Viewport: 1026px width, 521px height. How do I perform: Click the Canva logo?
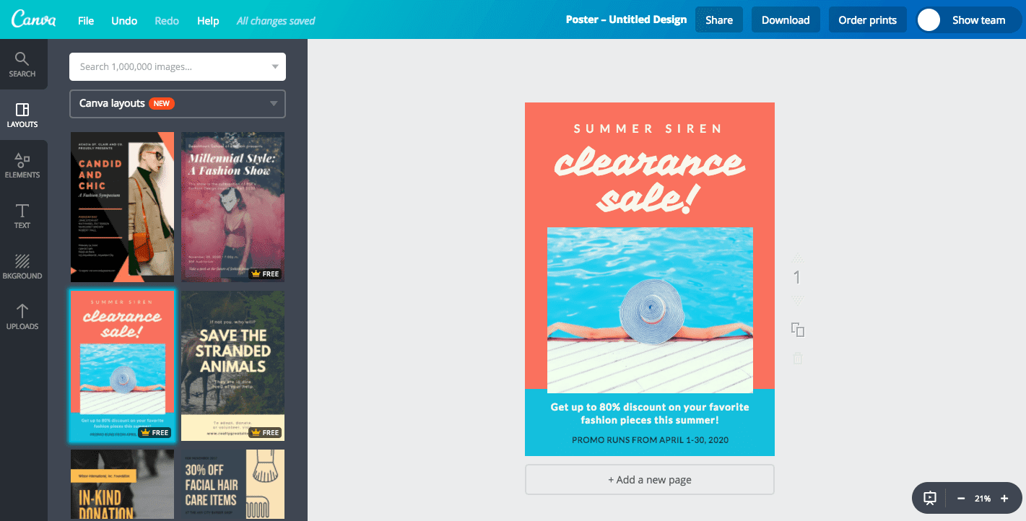[34, 19]
